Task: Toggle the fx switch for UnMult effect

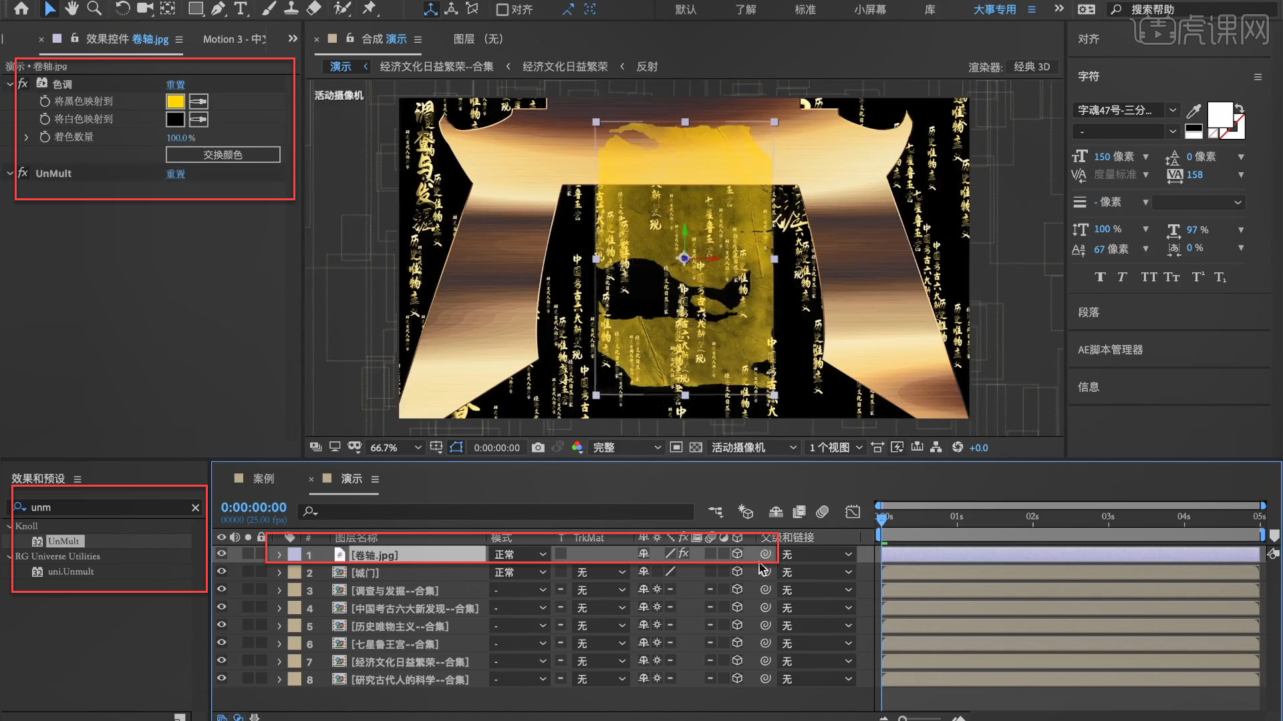Action: click(23, 173)
